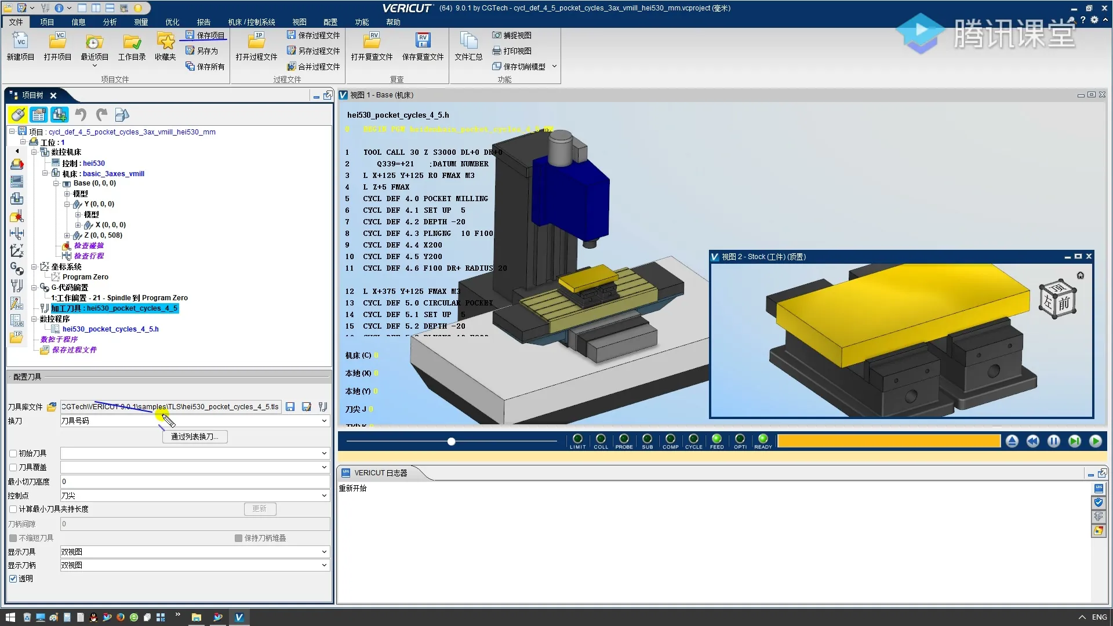Enable the 初始刀具 checkbox
Screen dimensions: 1113x626
coord(13,453)
